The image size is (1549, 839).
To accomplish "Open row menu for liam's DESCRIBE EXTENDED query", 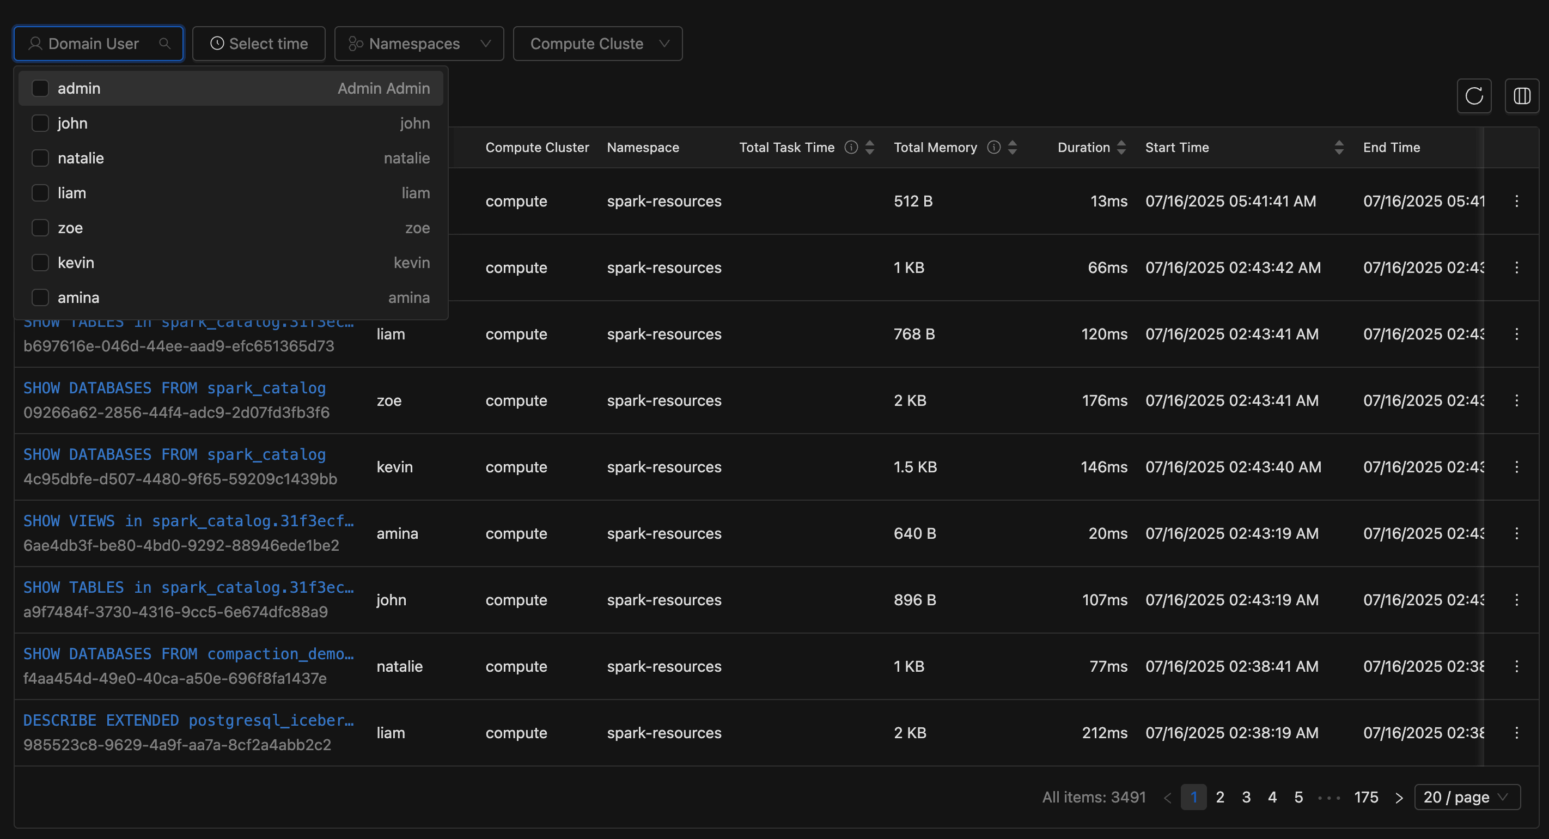I will [x=1516, y=733].
